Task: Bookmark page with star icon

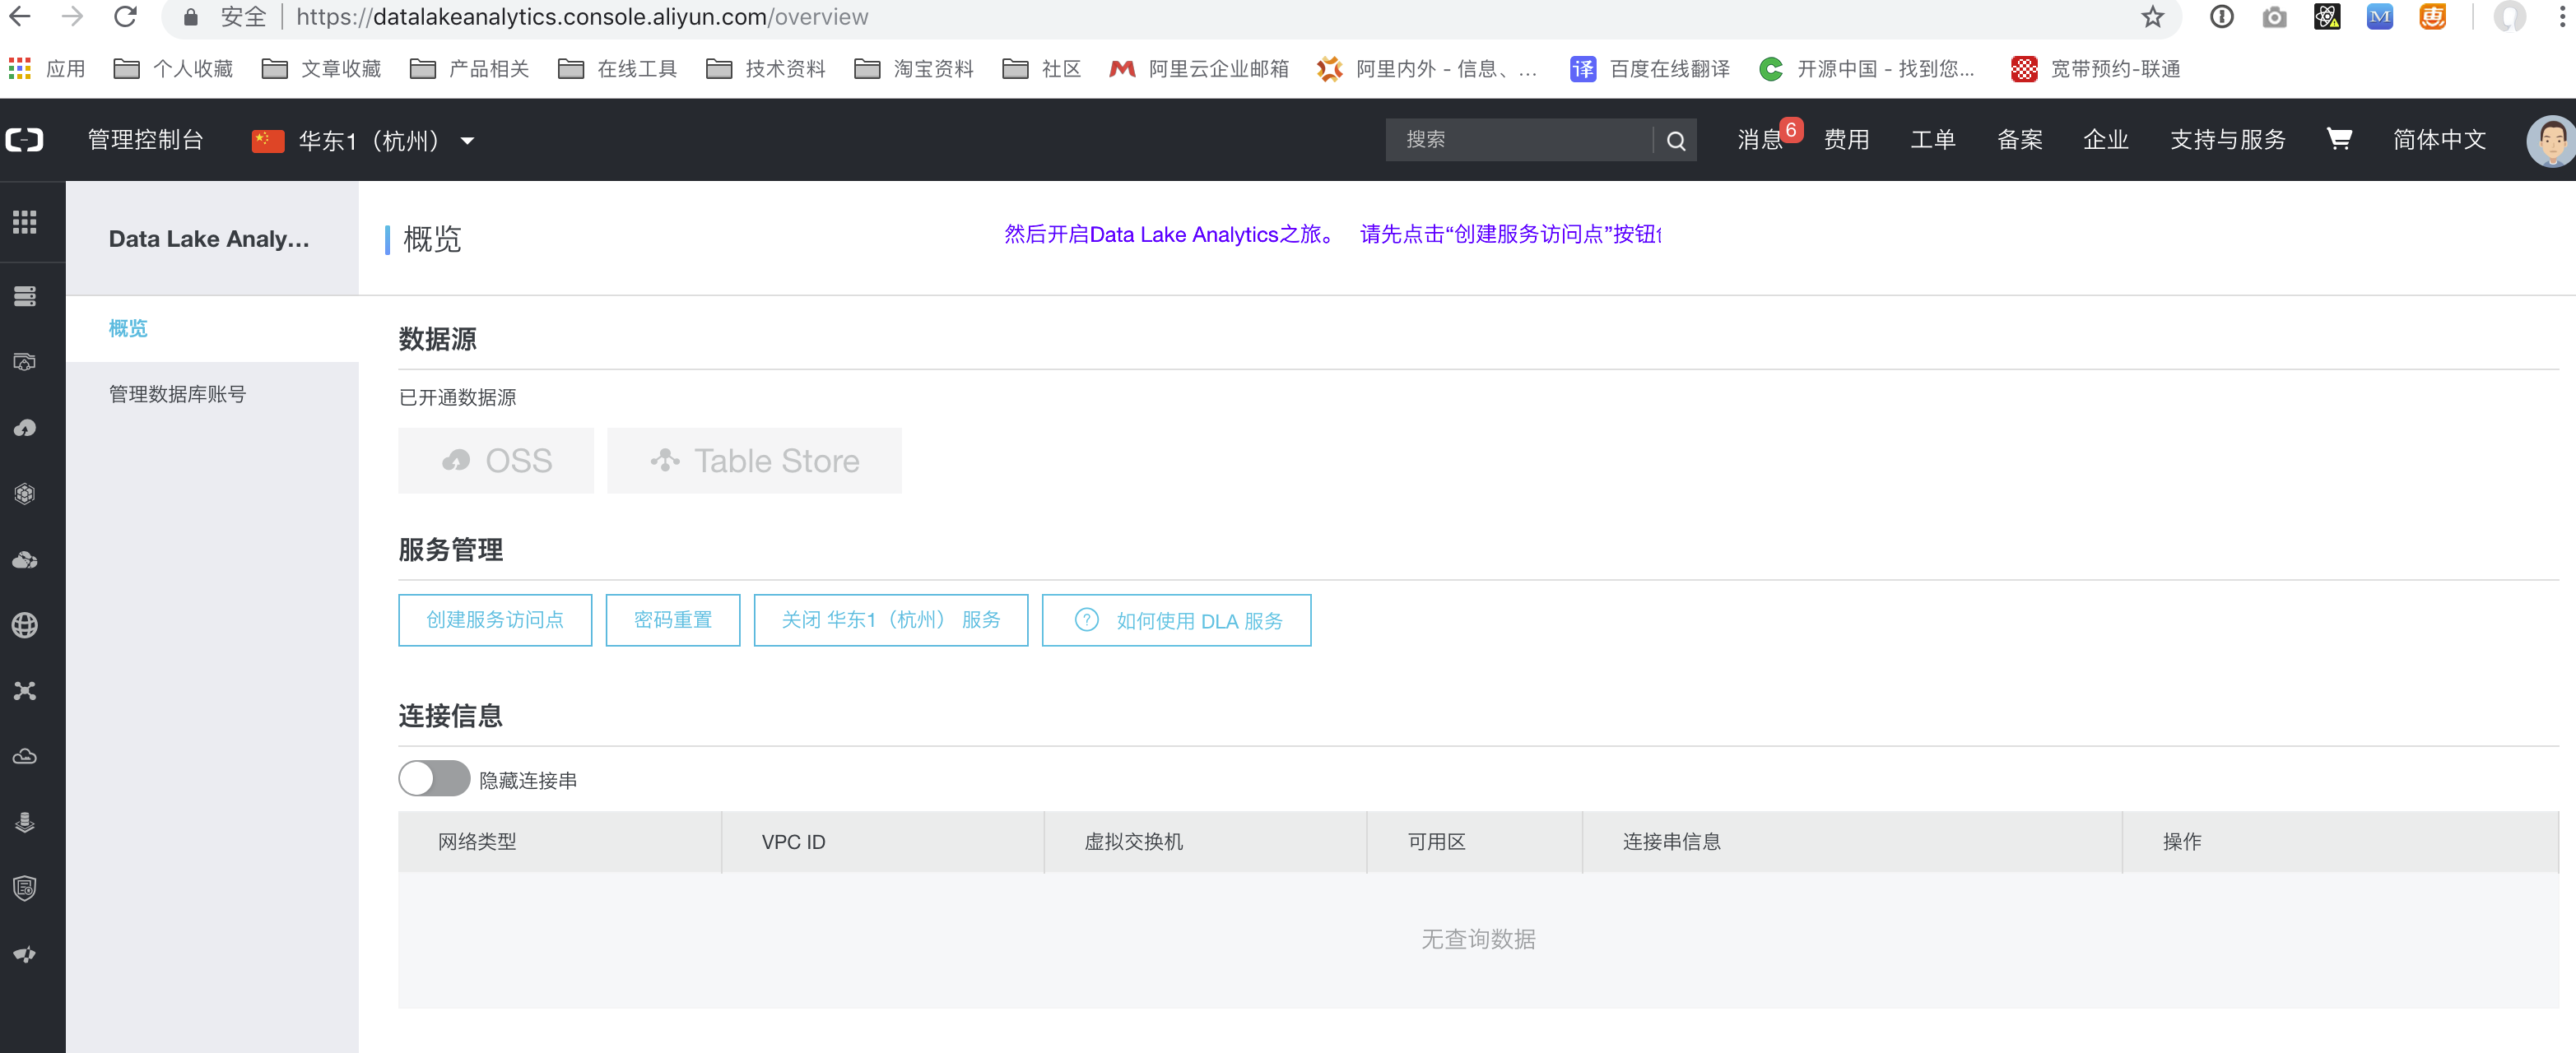Action: click(2152, 17)
